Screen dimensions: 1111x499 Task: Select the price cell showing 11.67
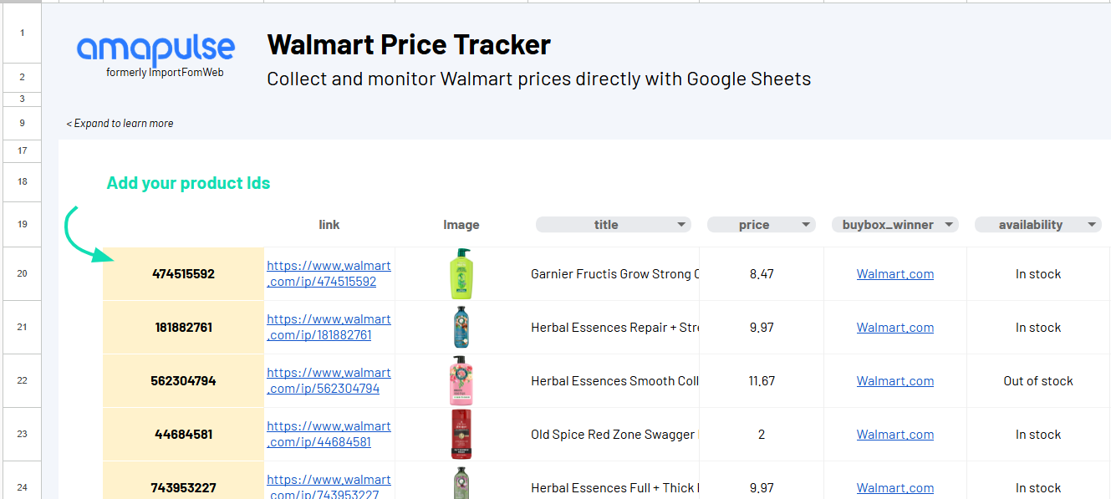762,381
